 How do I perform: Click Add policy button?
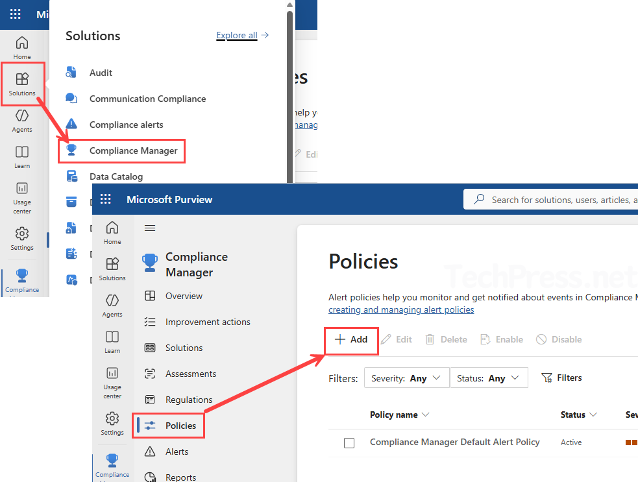[x=351, y=340]
